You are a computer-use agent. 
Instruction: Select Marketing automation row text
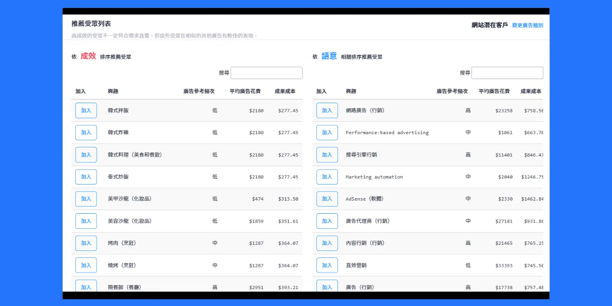[x=374, y=177]
